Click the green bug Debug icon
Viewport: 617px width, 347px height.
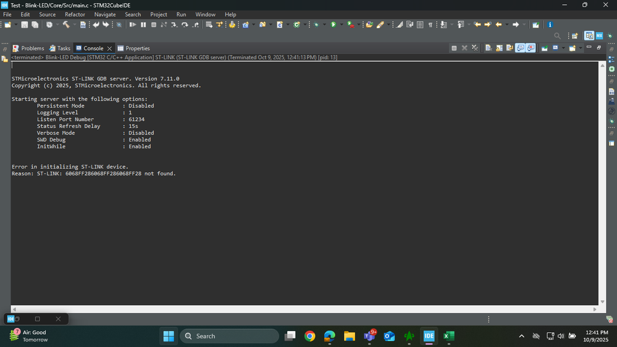(x=316, y=25)
